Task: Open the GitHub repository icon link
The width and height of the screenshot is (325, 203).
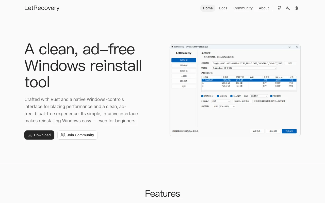Action: click(279, 8)
